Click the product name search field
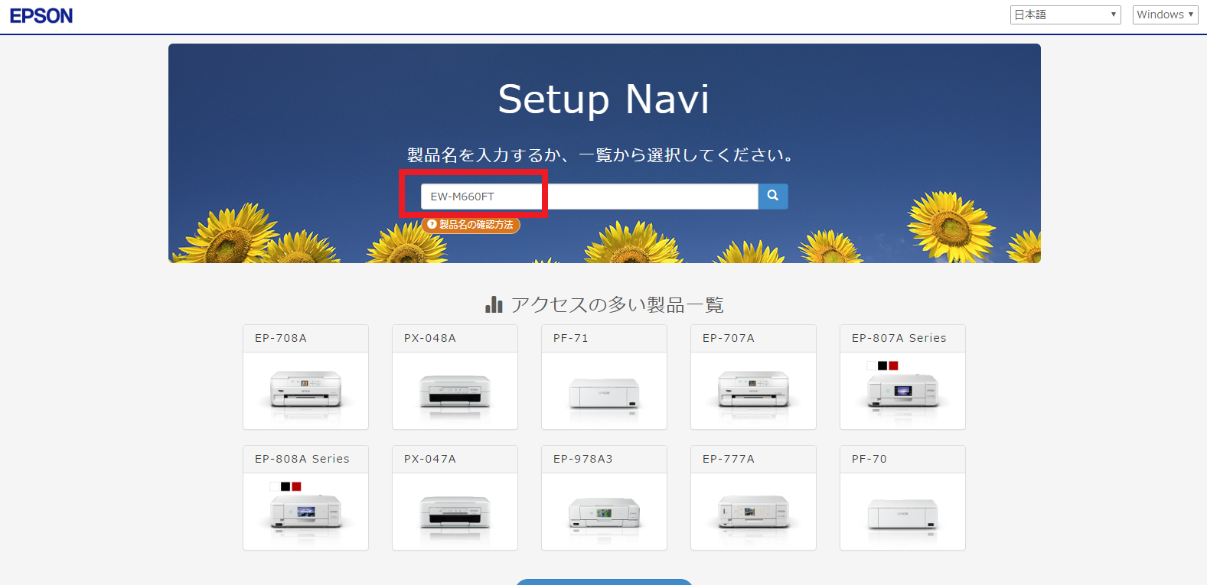This screenshot has height=585, width=1207. tap(588, 197)
